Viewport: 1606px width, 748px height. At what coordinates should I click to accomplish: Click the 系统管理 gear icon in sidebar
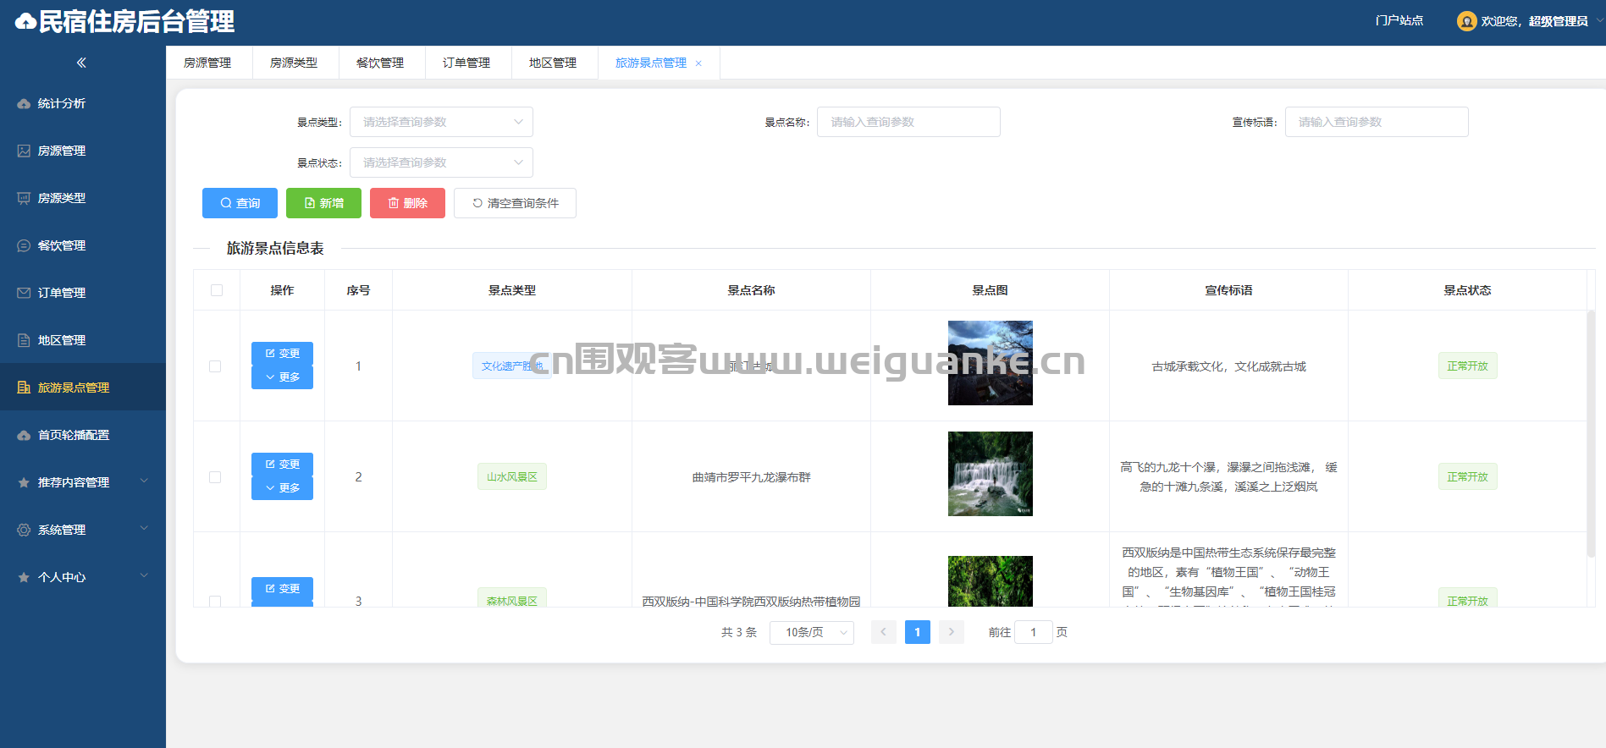click(x=24, y=530)
